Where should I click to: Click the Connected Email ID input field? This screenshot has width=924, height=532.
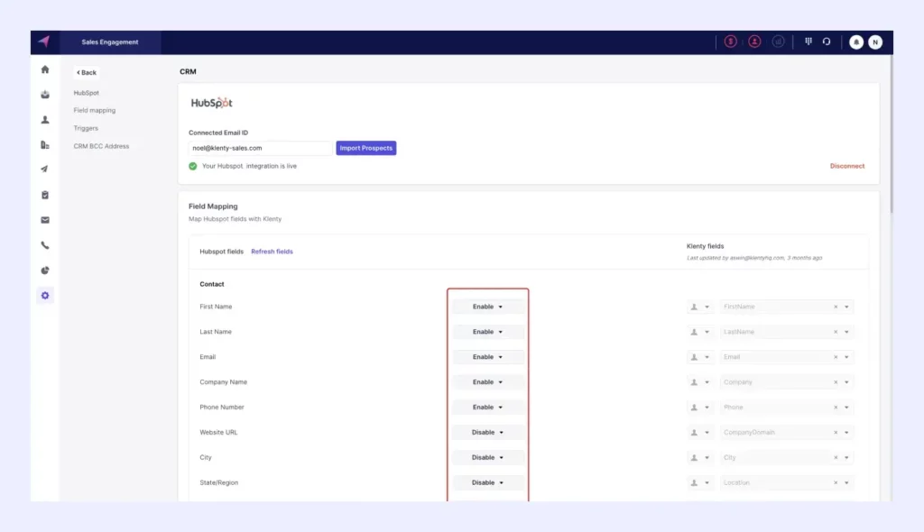coord(260,148)
